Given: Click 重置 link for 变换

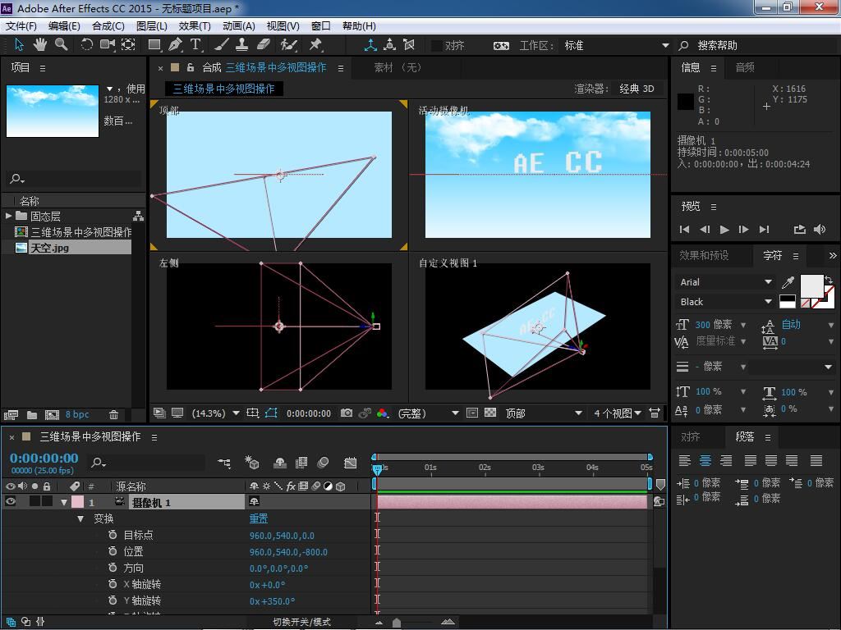Looking at the screenshot, I should 259,518.
